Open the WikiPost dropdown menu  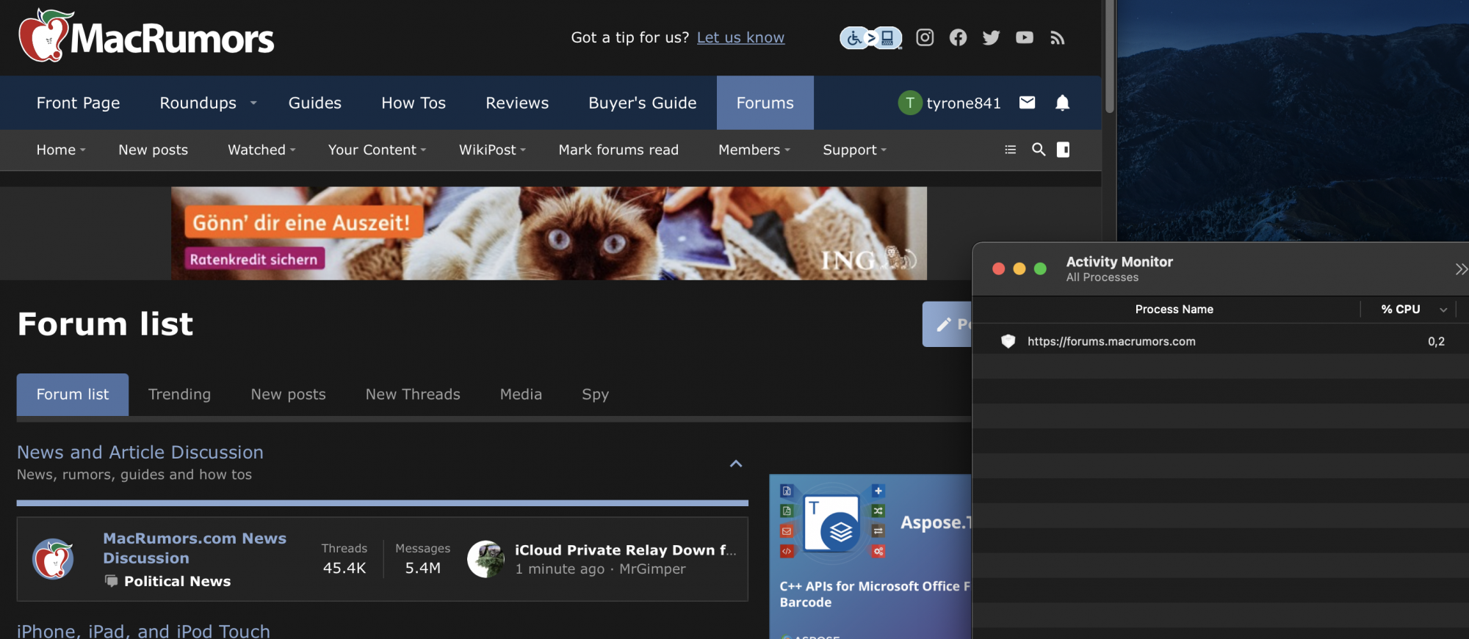(492, 150)
